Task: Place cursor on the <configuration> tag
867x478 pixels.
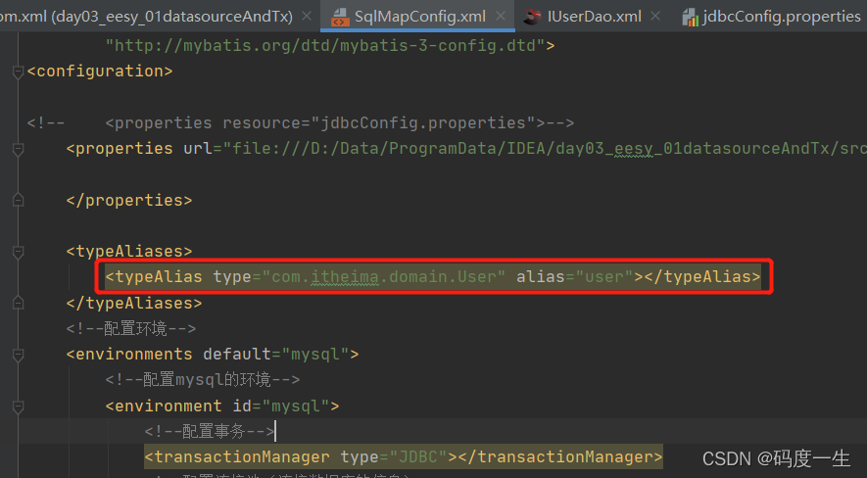Action: click(100, 72)
